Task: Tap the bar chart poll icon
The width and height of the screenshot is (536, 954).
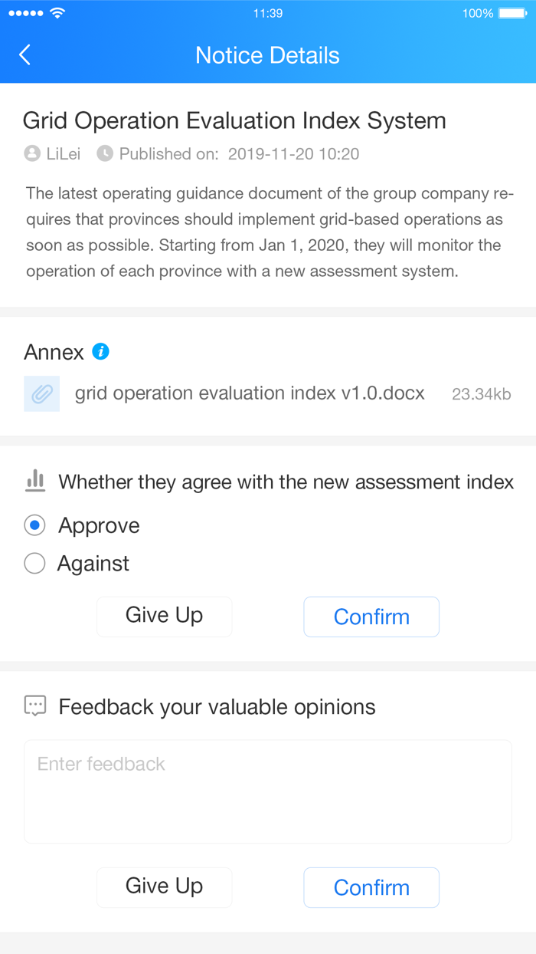Action: tap(35, 481)
